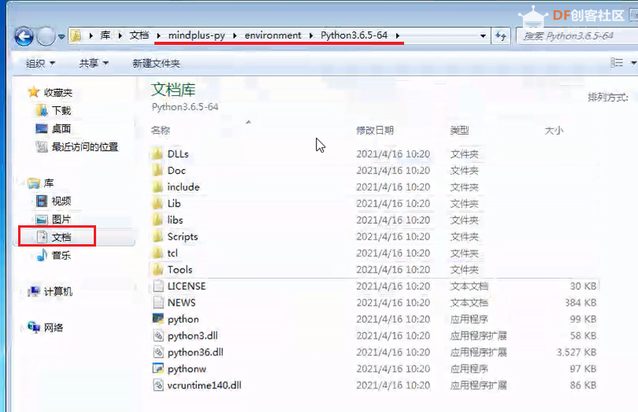
Task: Open the 组织 menu
Action: point(40,63)
